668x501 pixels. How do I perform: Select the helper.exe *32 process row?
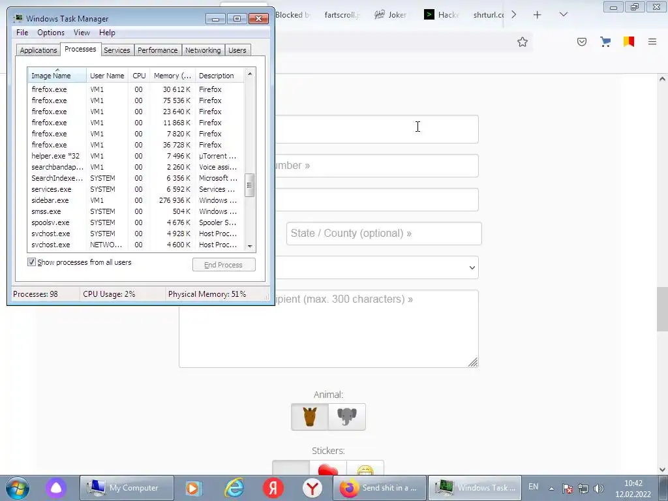136,156
